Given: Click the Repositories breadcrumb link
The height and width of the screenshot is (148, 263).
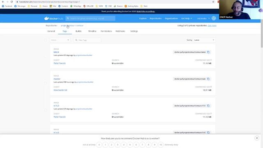Looking at the screenshot, I should coord(51,25).
